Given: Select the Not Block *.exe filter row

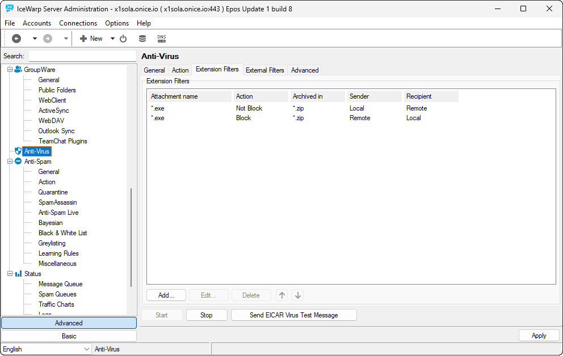Looking at the screenshot, I should tap(304, 108).
